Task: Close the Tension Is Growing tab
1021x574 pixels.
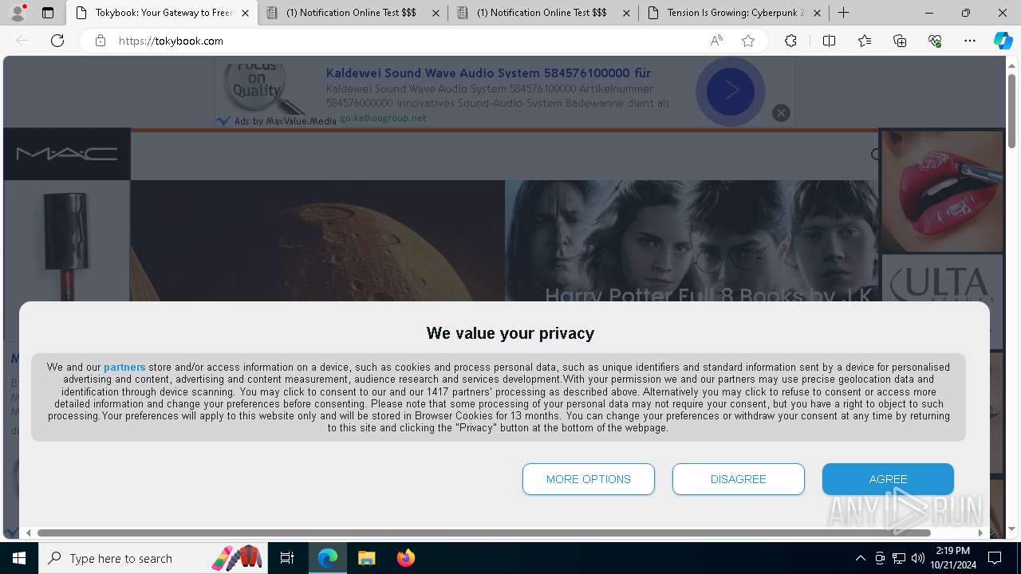Action: click(817, 13)
